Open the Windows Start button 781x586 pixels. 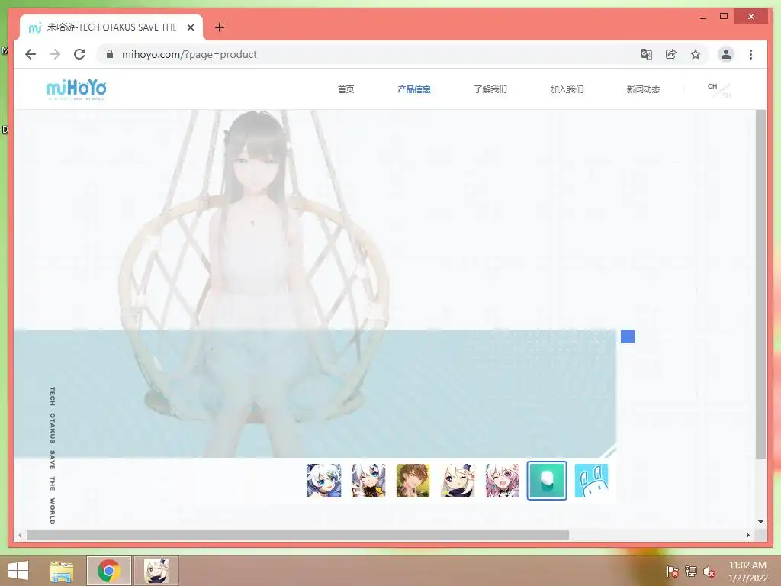click(18, 571)
